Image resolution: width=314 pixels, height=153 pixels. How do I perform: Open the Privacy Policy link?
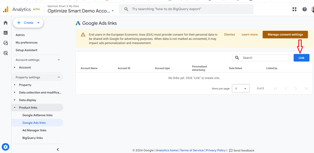216,150
